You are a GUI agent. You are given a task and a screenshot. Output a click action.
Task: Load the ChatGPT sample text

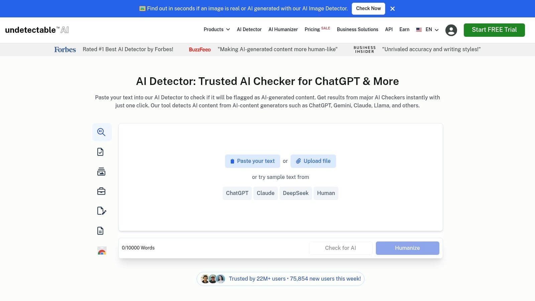click(237, 193)
